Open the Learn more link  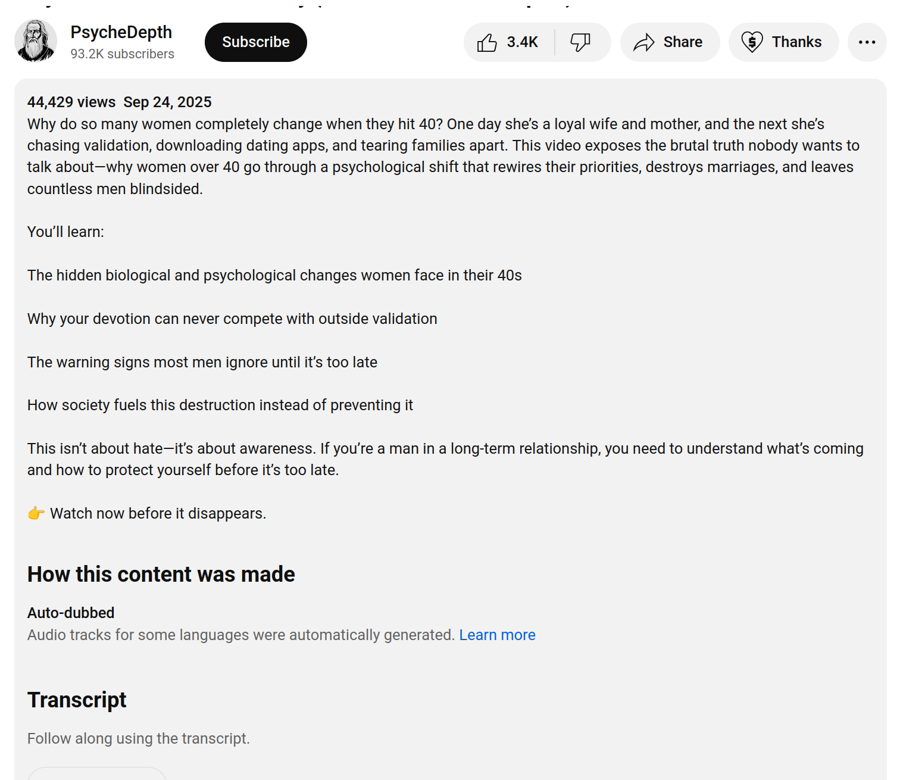click(497, 635)
